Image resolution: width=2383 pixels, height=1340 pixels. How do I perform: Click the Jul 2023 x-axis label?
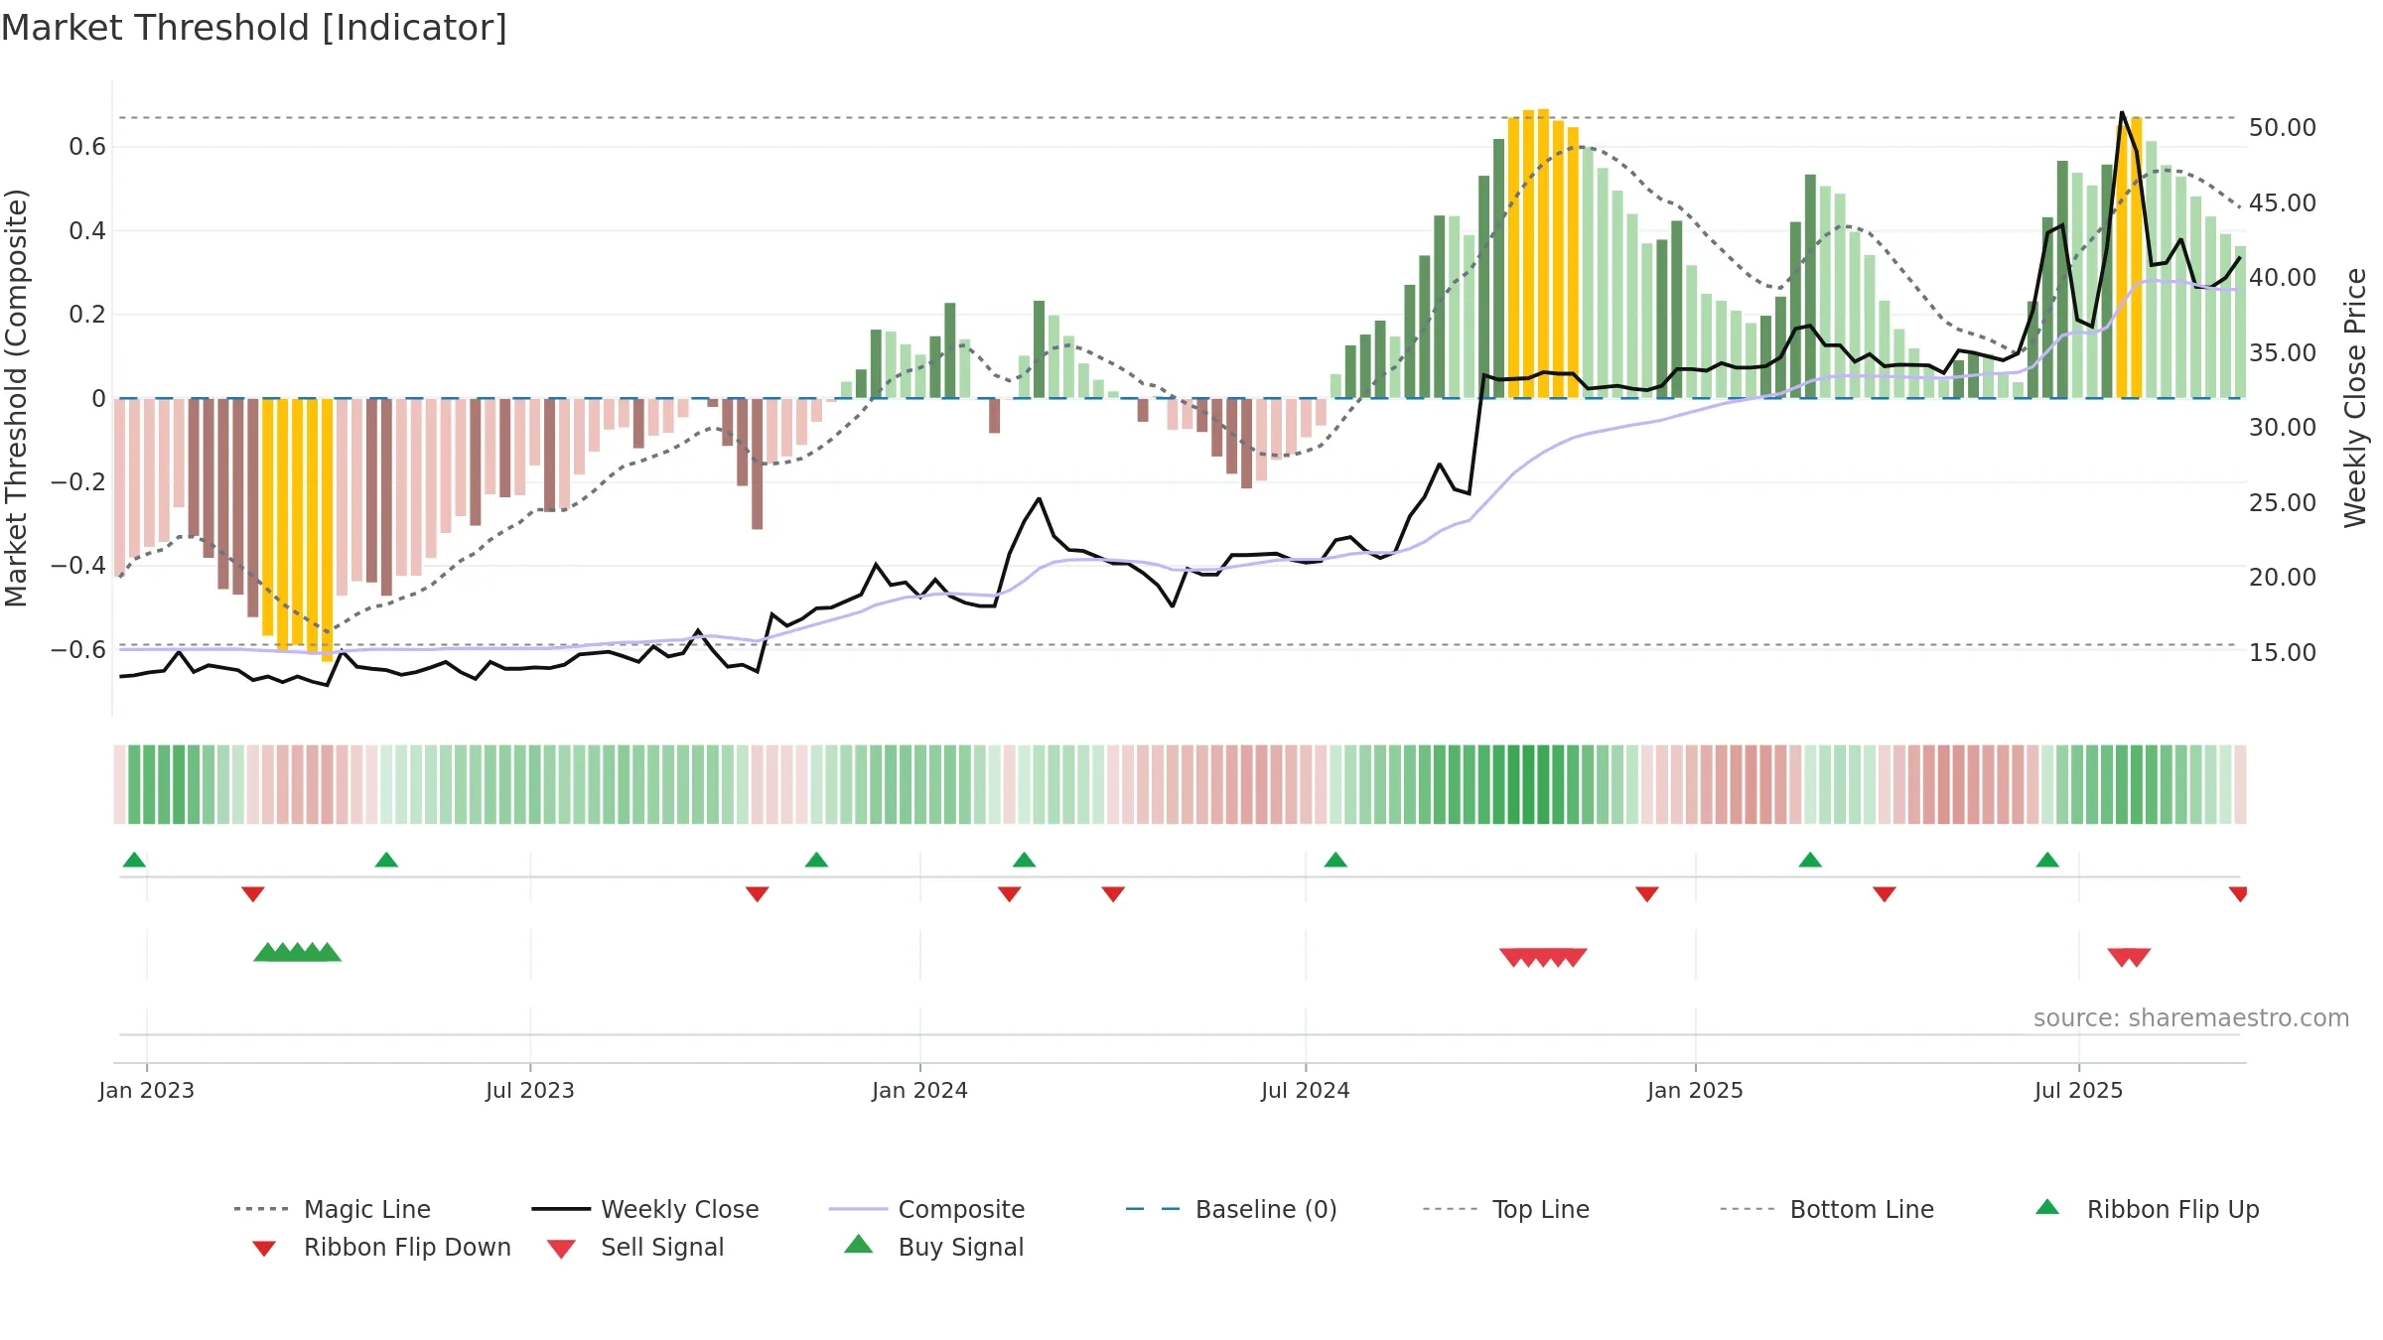tap(530, 1090)
